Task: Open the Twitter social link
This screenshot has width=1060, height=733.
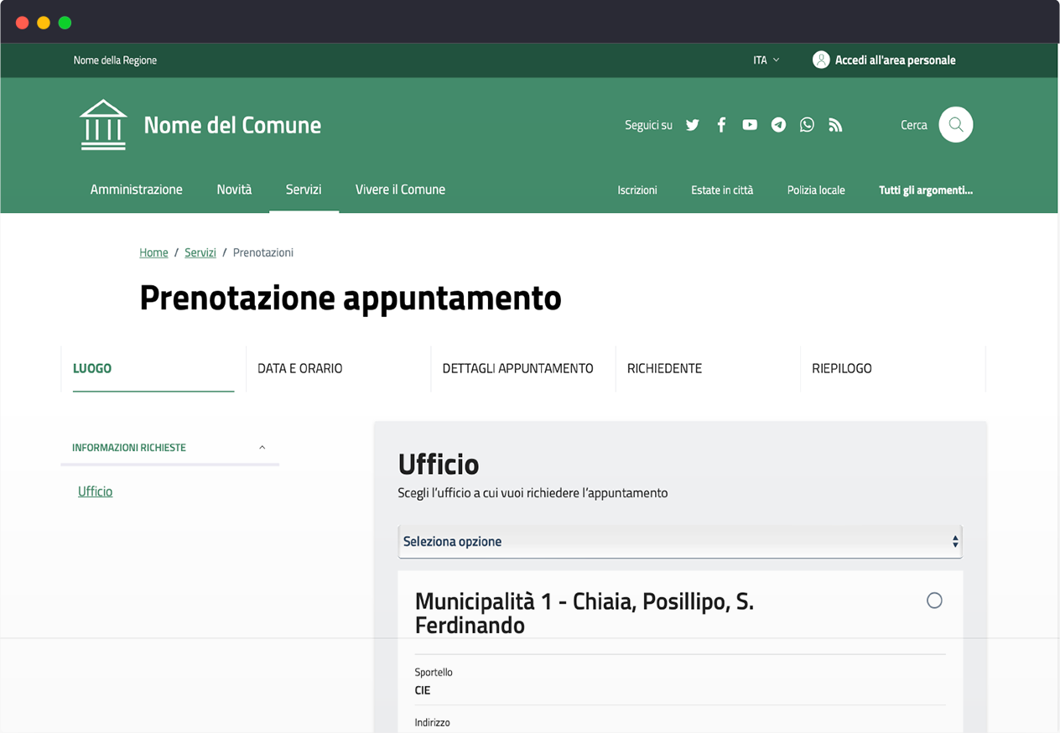Action: (x=693, y=125)
